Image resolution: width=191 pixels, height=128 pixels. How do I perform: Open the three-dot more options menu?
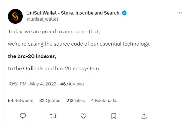point(179,13)
